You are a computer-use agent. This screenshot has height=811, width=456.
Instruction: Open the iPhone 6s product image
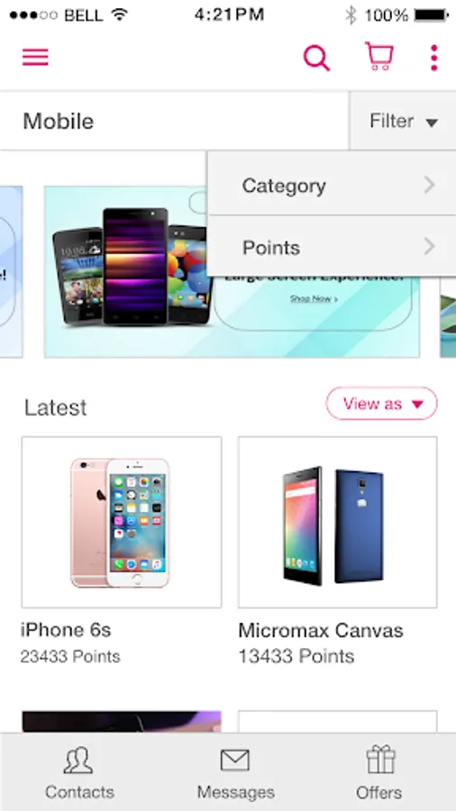(x=122, y=522)
